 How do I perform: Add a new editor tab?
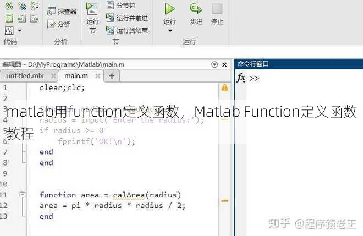112,76
